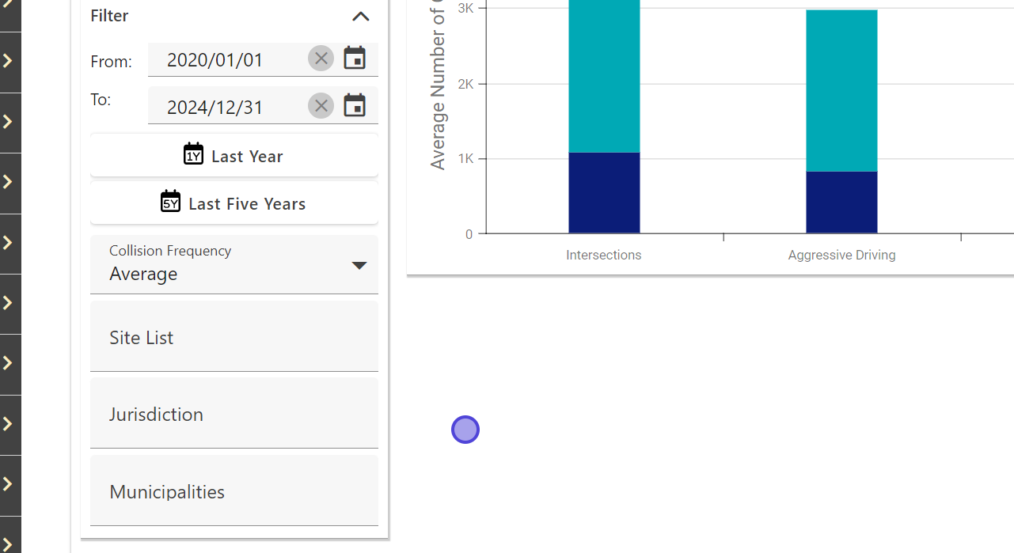Apply the Last Five Years range

pyautogui.click(x=234, y=203)
